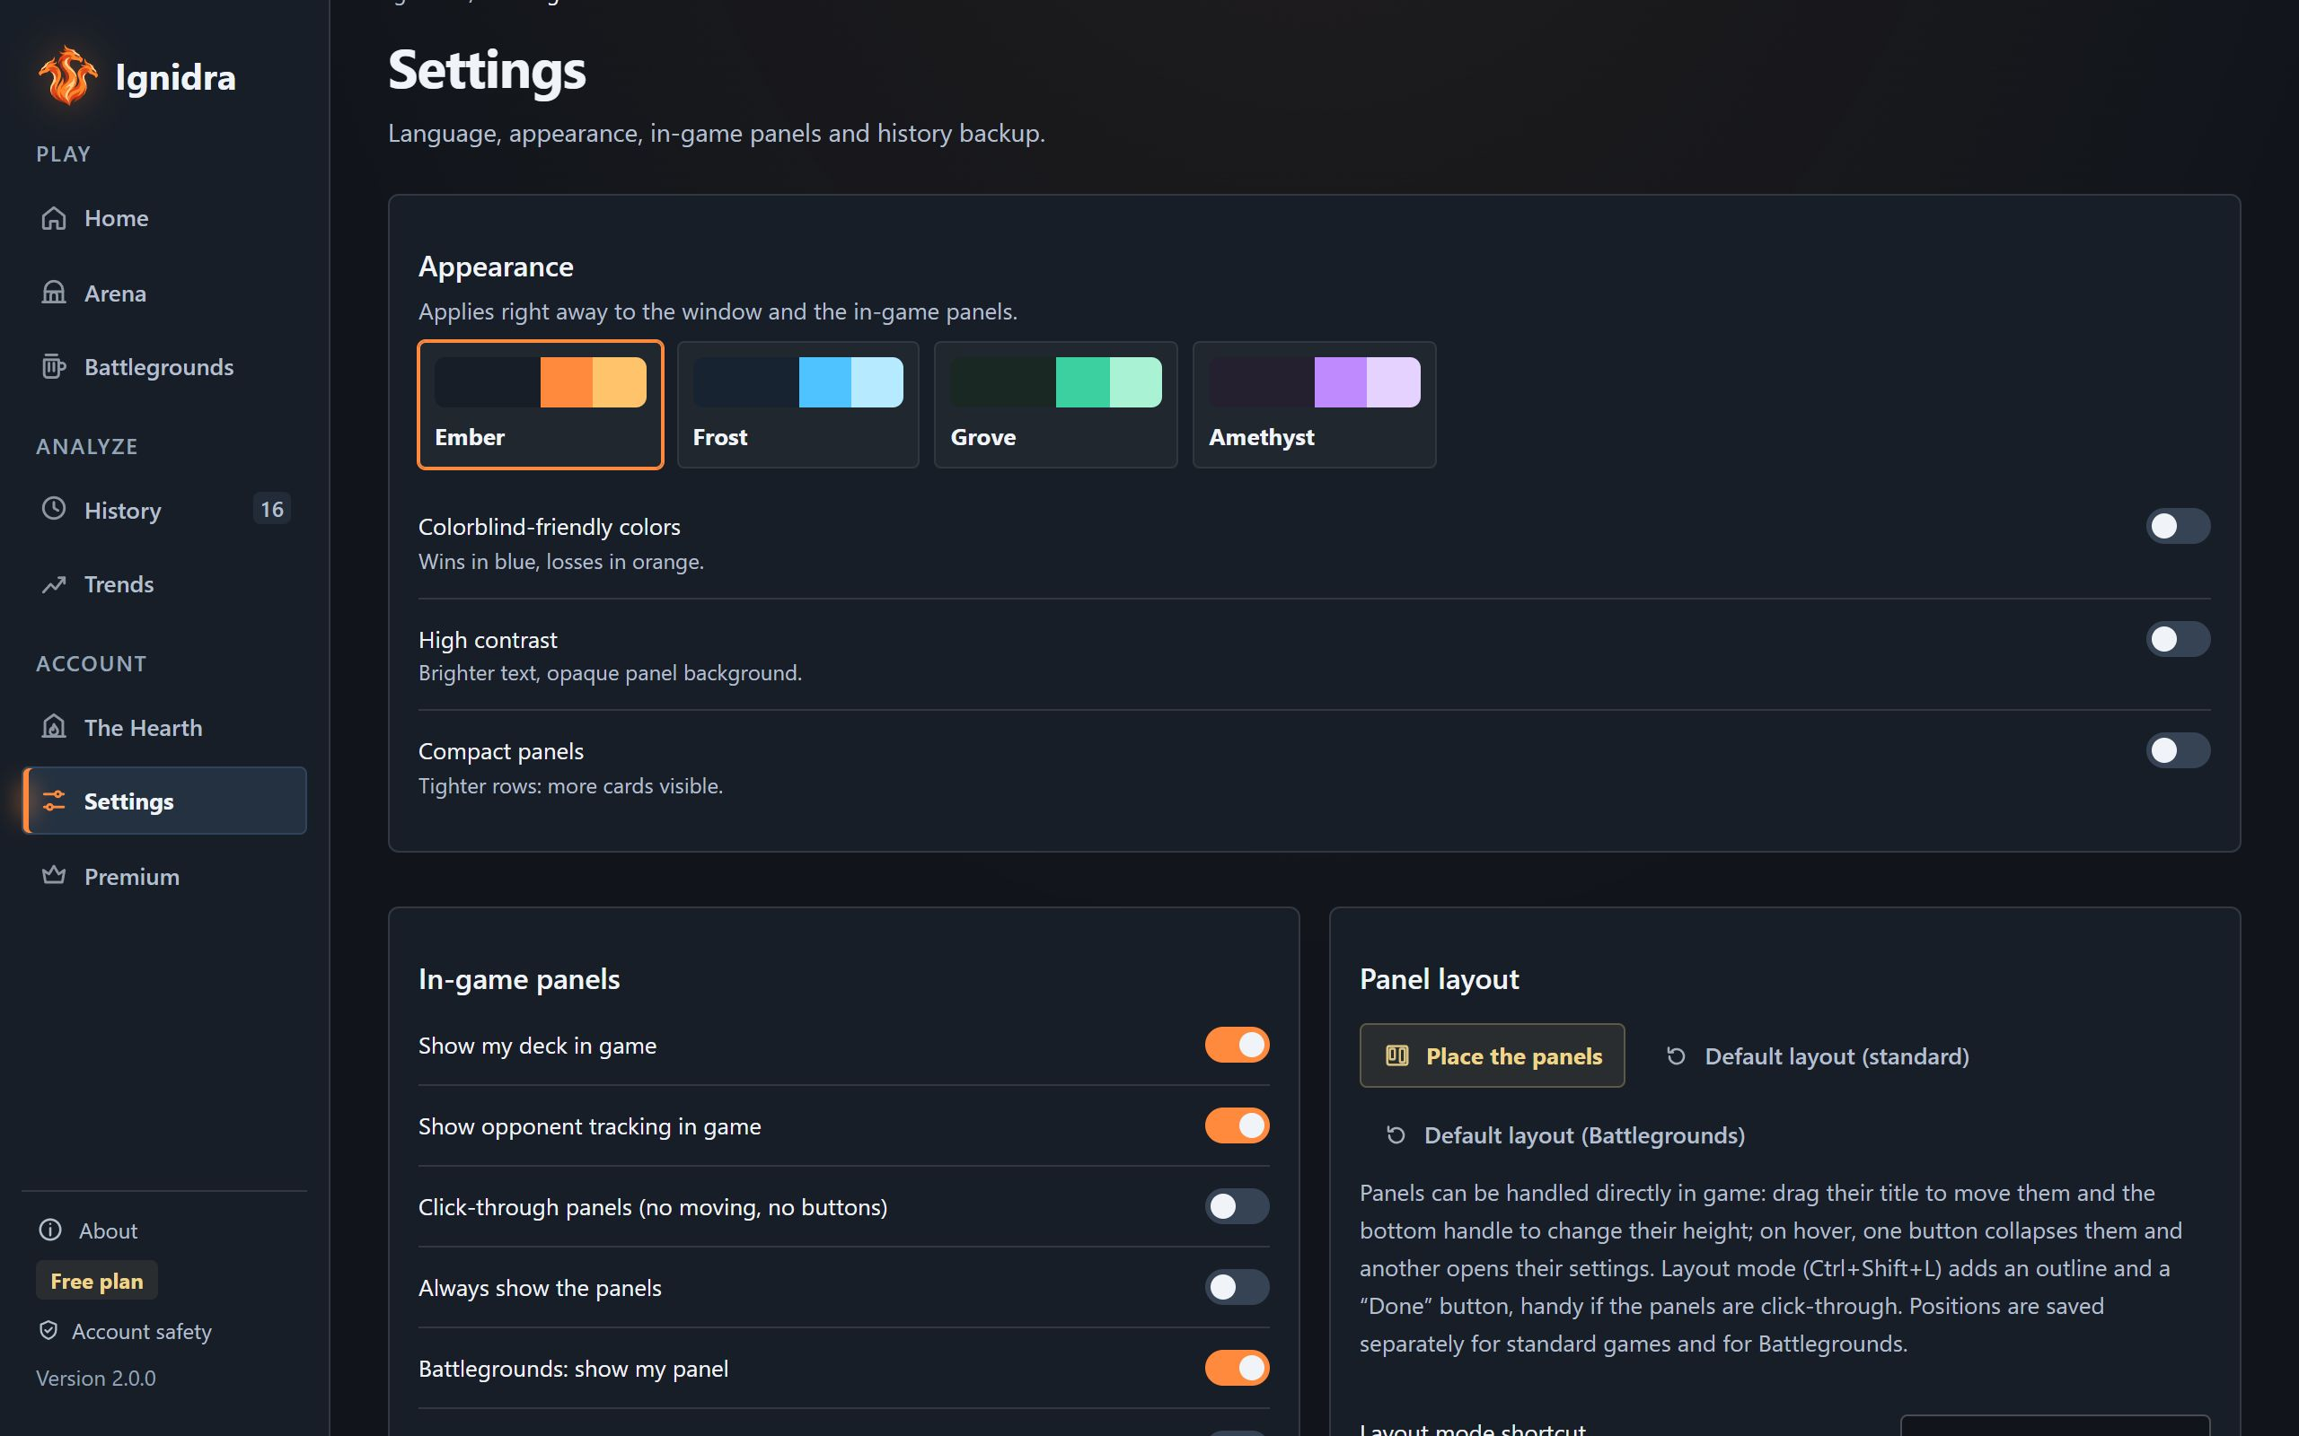Go to Arena page

pos(164,293)
